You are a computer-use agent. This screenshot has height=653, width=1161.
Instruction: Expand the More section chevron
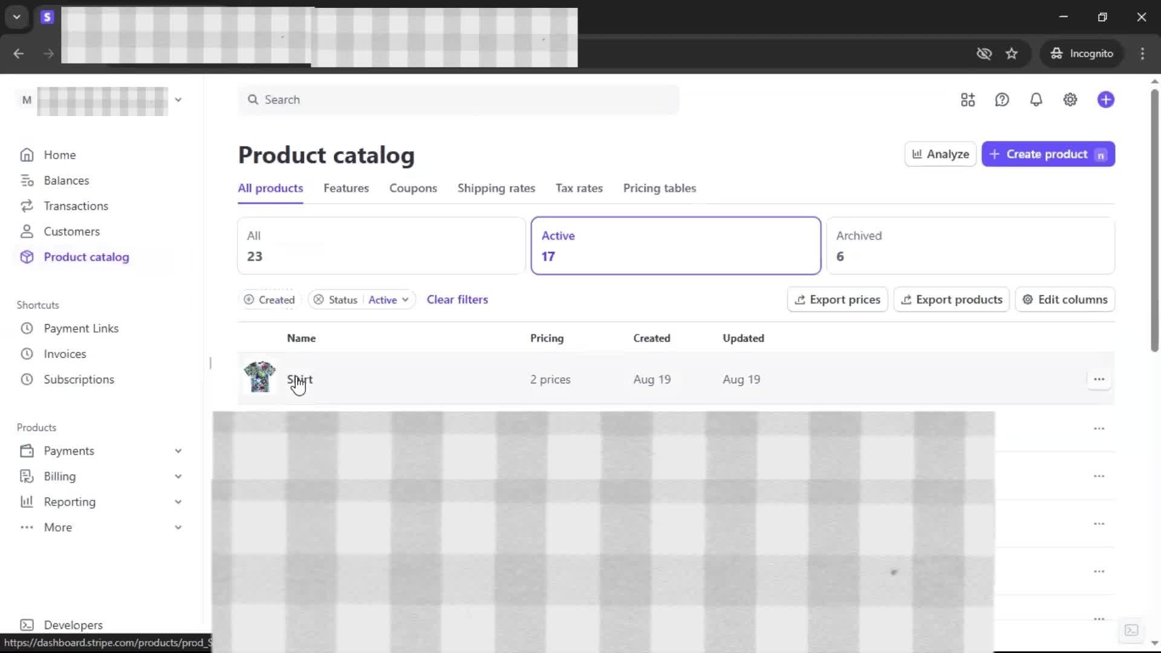[178, 527]
